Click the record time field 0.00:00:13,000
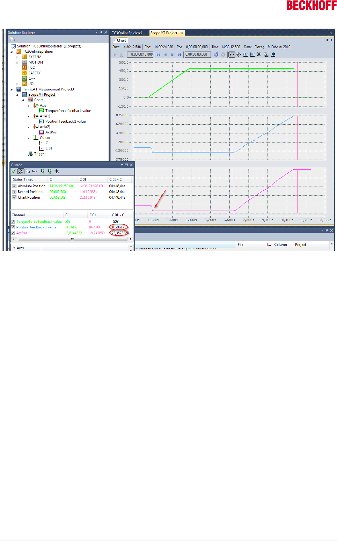This screenshot has width=337, height=541. pos(140,54)
